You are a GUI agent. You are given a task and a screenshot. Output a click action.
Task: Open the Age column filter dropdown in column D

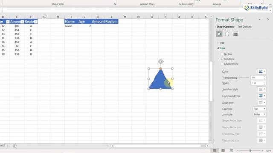point(8,22)
